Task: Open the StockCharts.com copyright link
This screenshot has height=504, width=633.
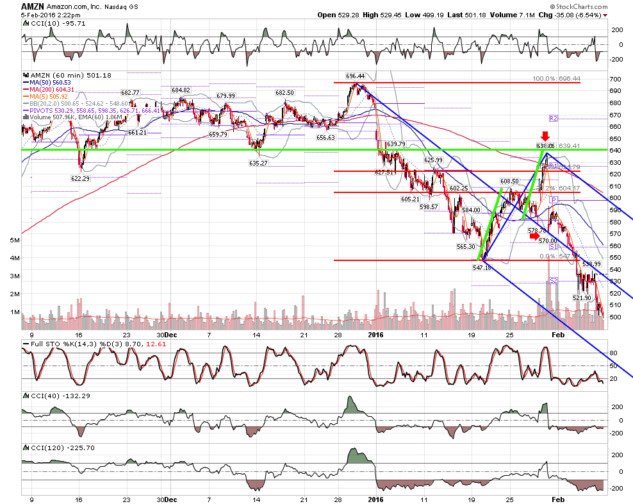Action: point(579,6)
